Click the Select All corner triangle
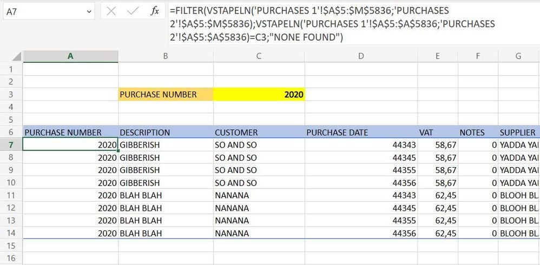This screenshot has height=265, width=540. pos(17,56)
